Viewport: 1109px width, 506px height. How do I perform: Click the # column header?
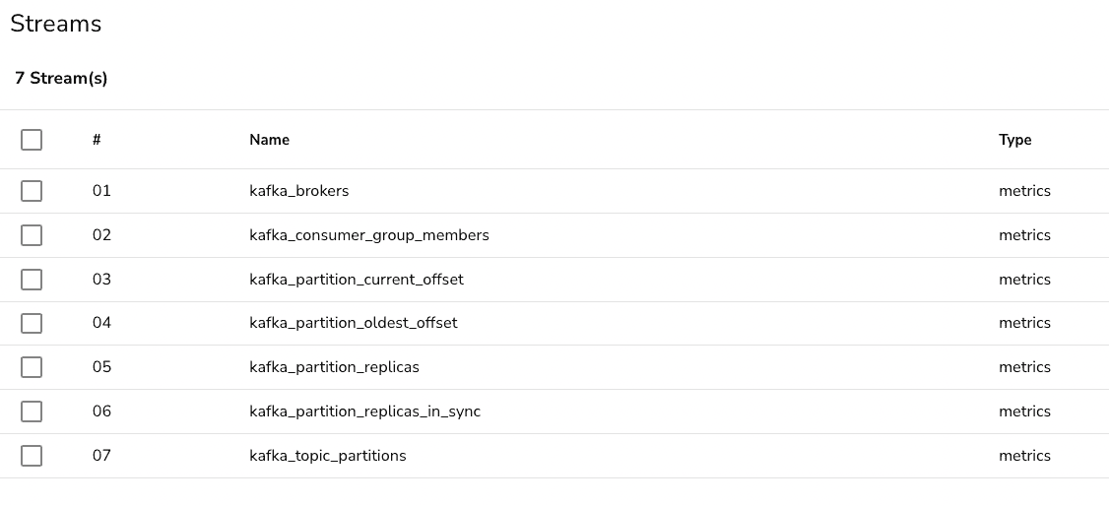[97, 140]
